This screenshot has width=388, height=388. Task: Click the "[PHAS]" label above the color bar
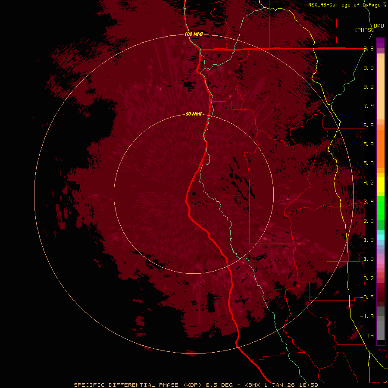point(364,30)
